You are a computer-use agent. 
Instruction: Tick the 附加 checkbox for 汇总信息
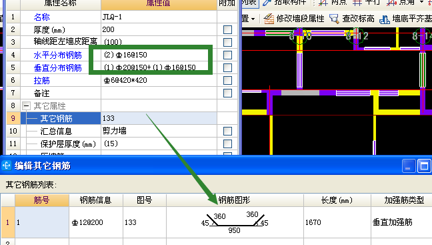[227, 131]
